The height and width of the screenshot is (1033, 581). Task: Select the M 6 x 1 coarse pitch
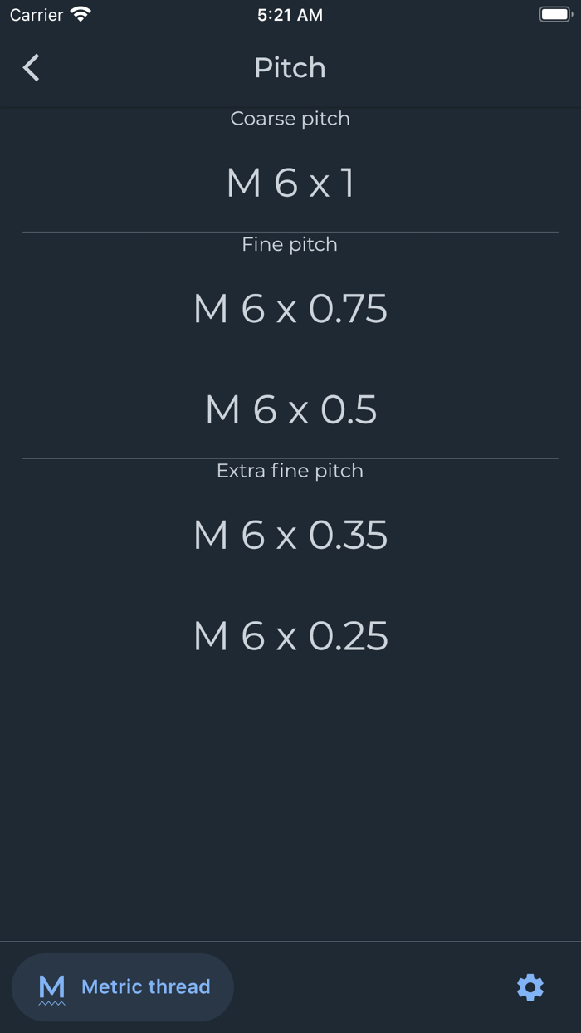coord(290,182)
